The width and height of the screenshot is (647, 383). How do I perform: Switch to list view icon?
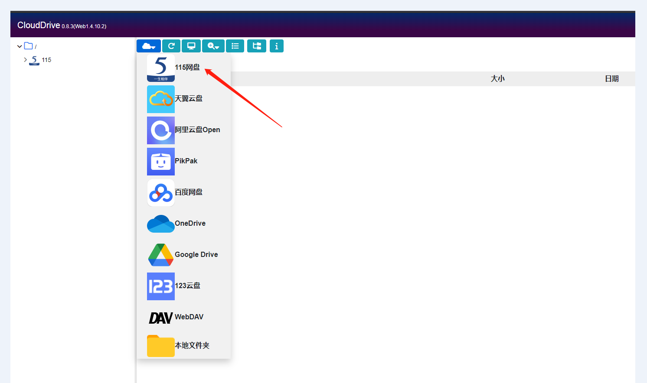tap(235, 46)
